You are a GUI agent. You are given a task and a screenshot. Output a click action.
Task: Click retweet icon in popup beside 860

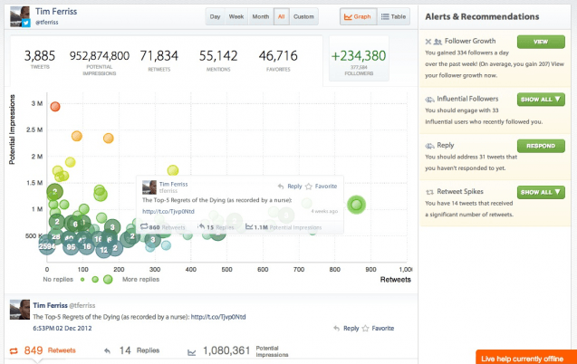(144, 226)
